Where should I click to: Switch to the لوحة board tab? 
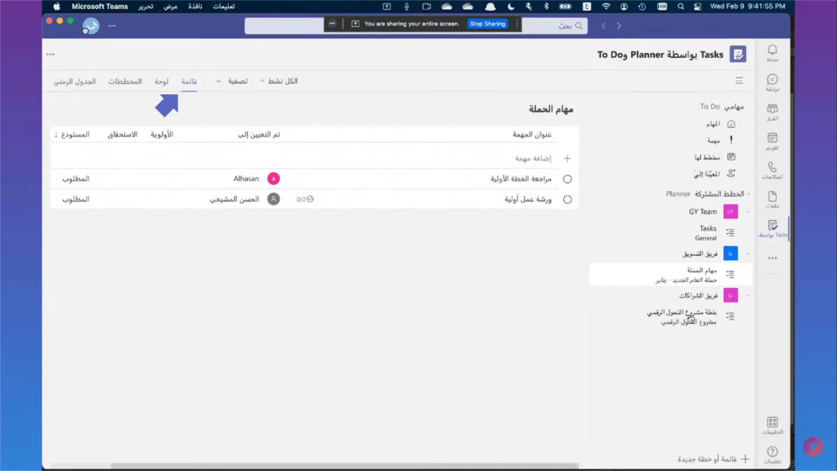pyautogui.click(x=161, y=81)
